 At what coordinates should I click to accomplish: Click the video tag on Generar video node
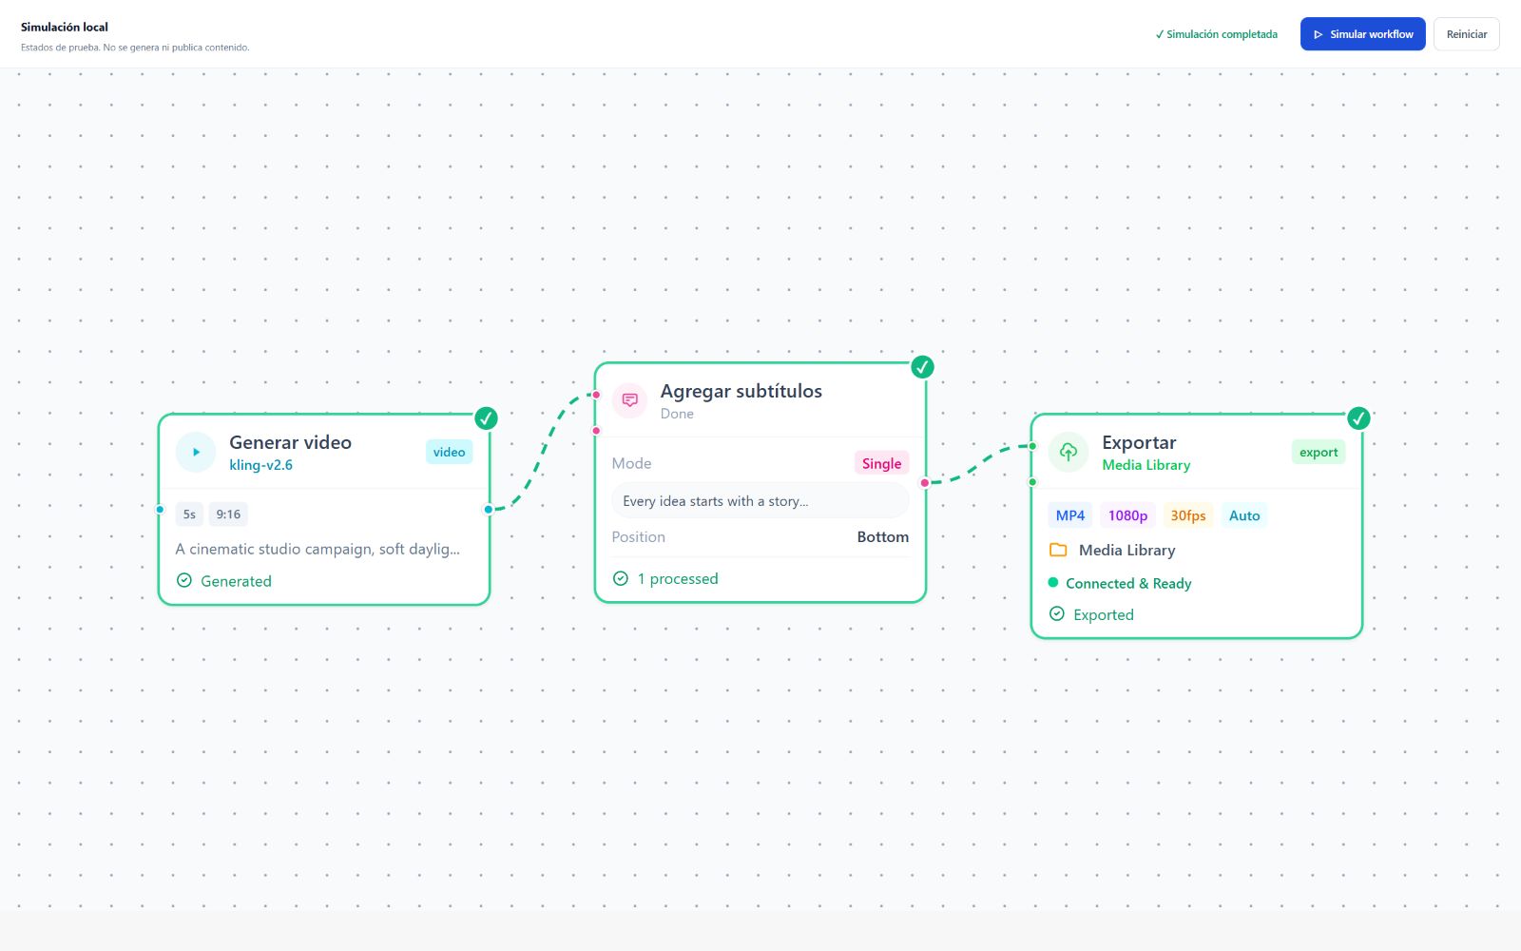coord(449,452)
